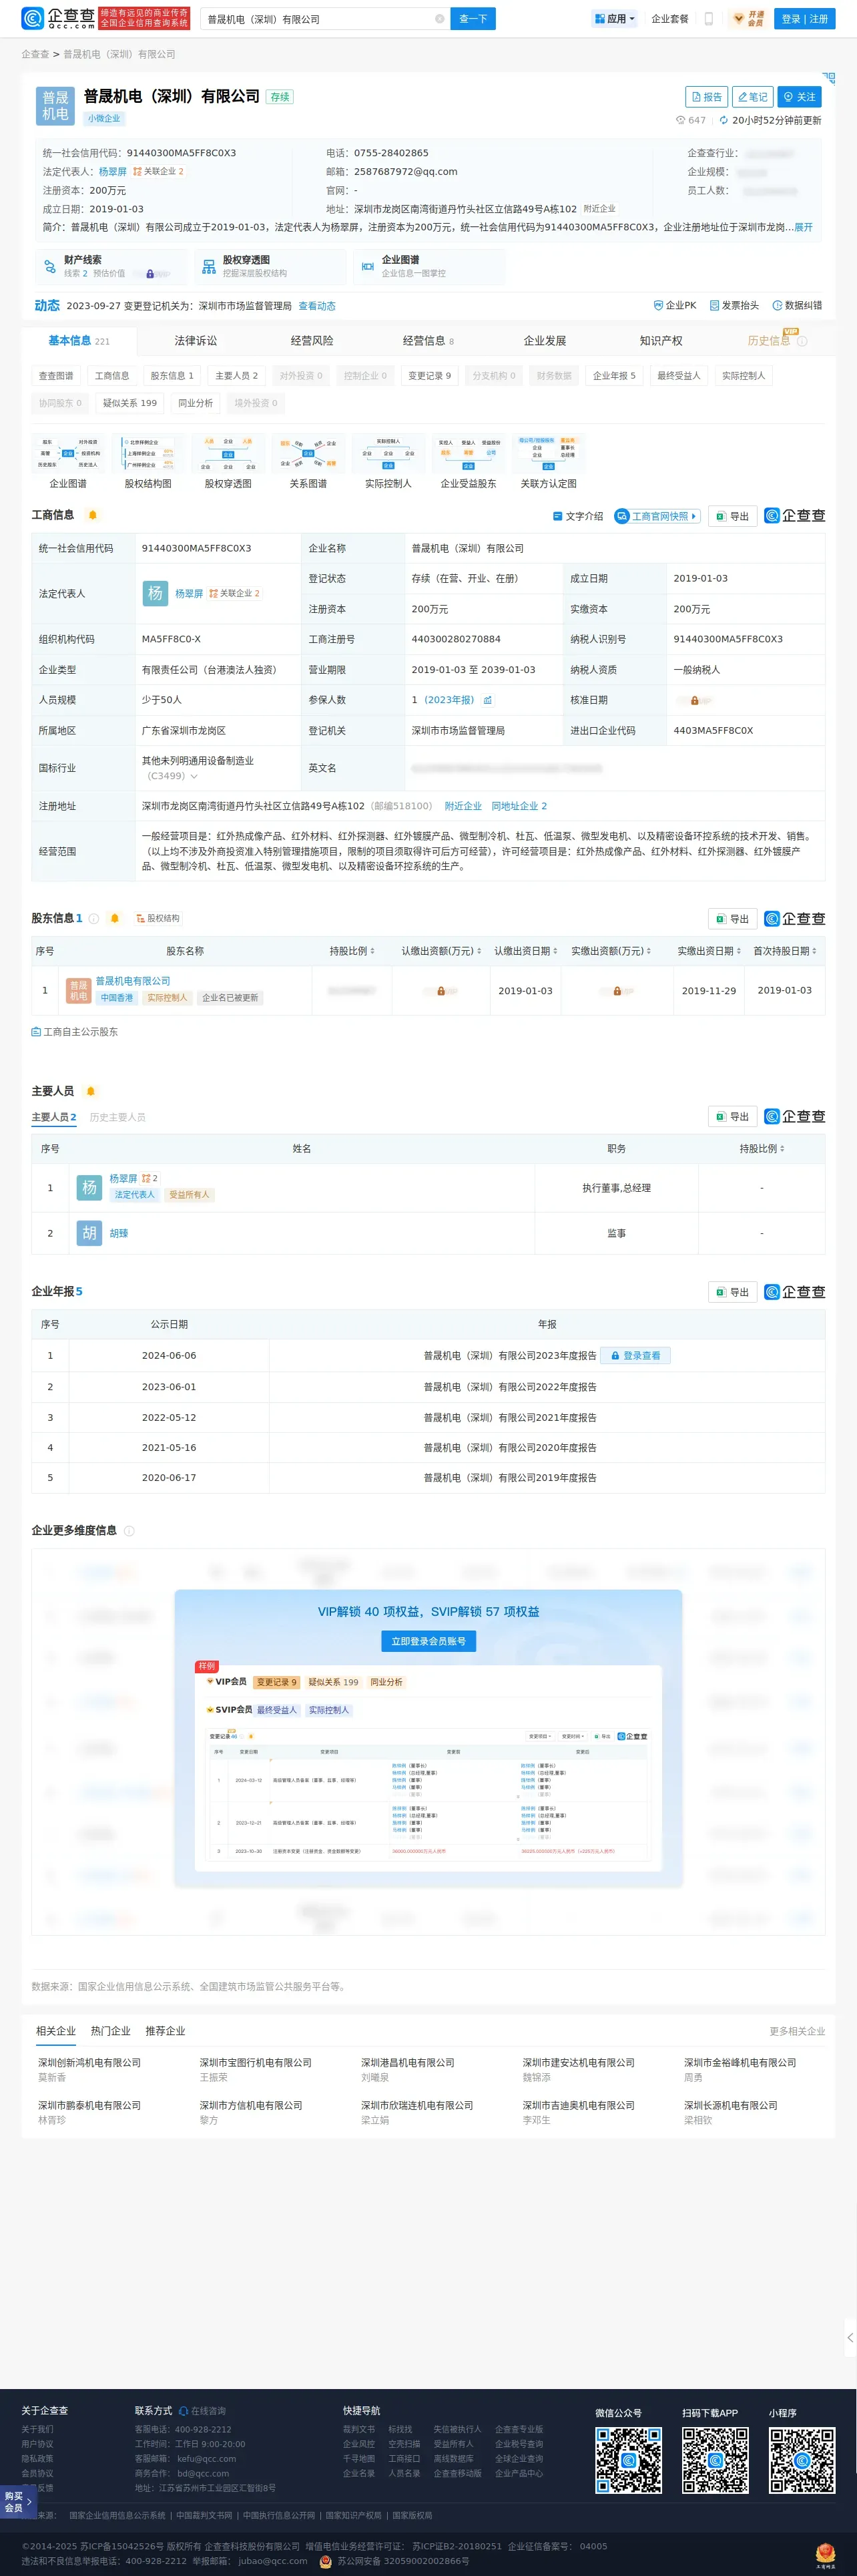Viewport: 857px width, 2576px height.
Task: Jump to the 变更记录 9 sub-tab
Action: click(x=430, y=376)
